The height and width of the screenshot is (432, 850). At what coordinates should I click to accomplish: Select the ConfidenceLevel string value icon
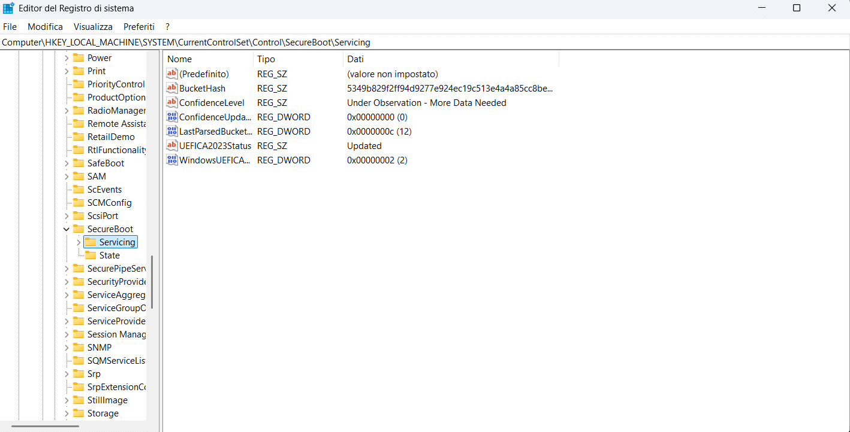click(x=172, y=103)
